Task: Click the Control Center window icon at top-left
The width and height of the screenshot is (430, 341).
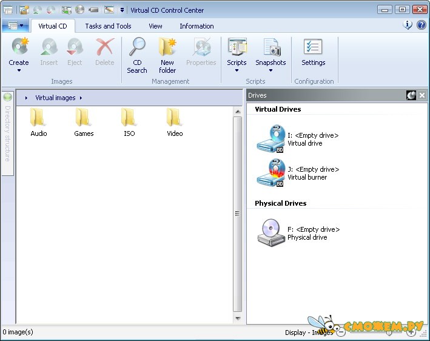Action: 8,10
